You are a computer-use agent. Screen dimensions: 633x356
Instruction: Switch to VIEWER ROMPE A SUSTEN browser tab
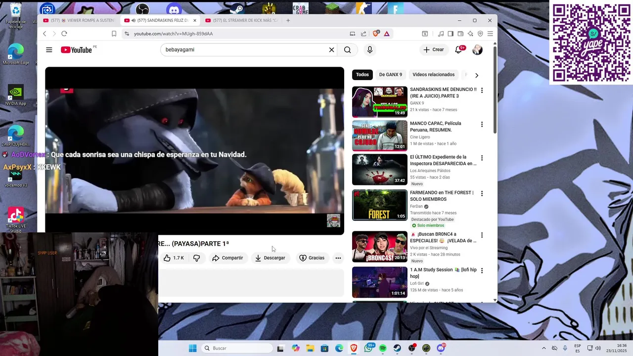pos(78,20)
